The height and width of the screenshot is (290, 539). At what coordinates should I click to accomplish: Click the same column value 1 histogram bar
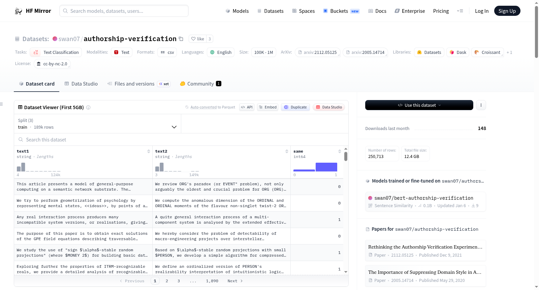(x=326, y=167)
